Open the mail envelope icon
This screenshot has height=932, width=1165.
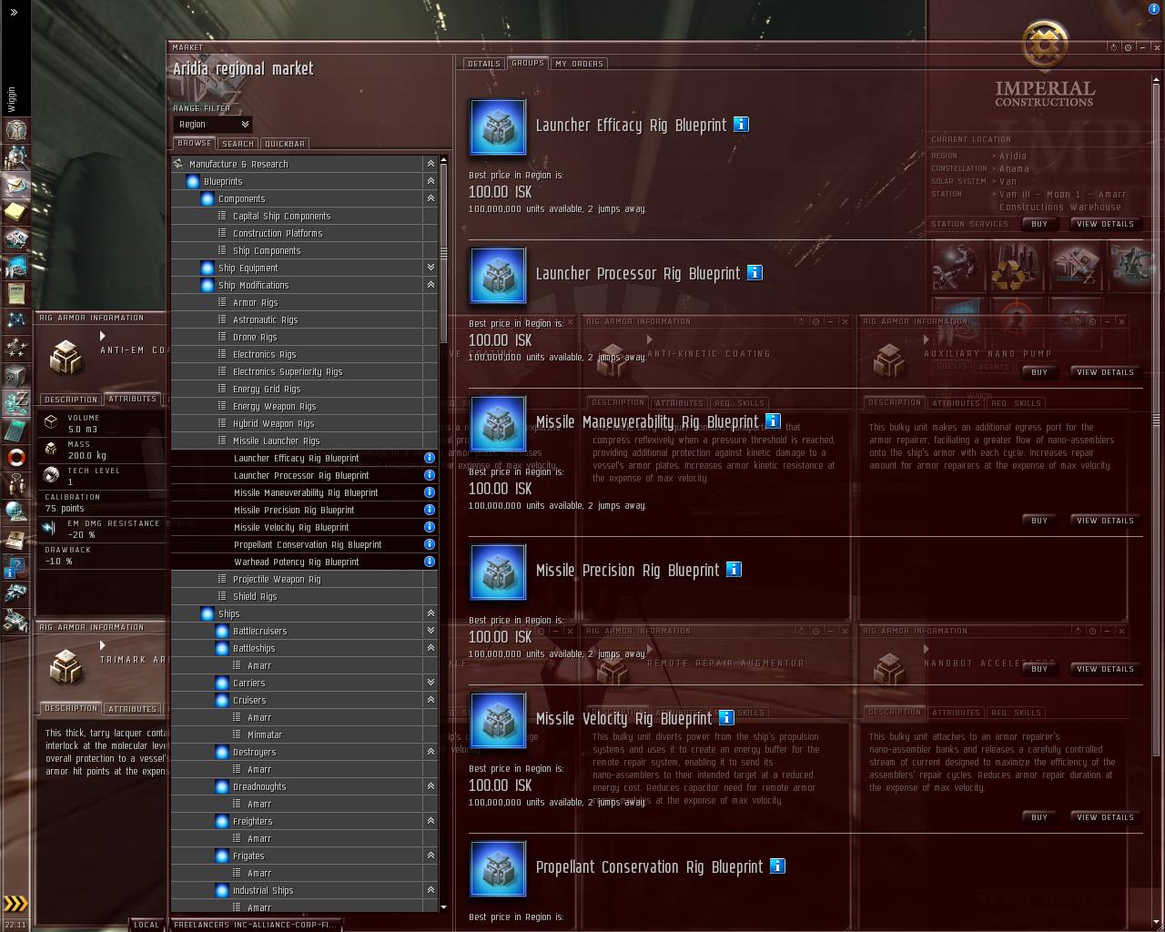pyautogui.click(x=15, y=185)
